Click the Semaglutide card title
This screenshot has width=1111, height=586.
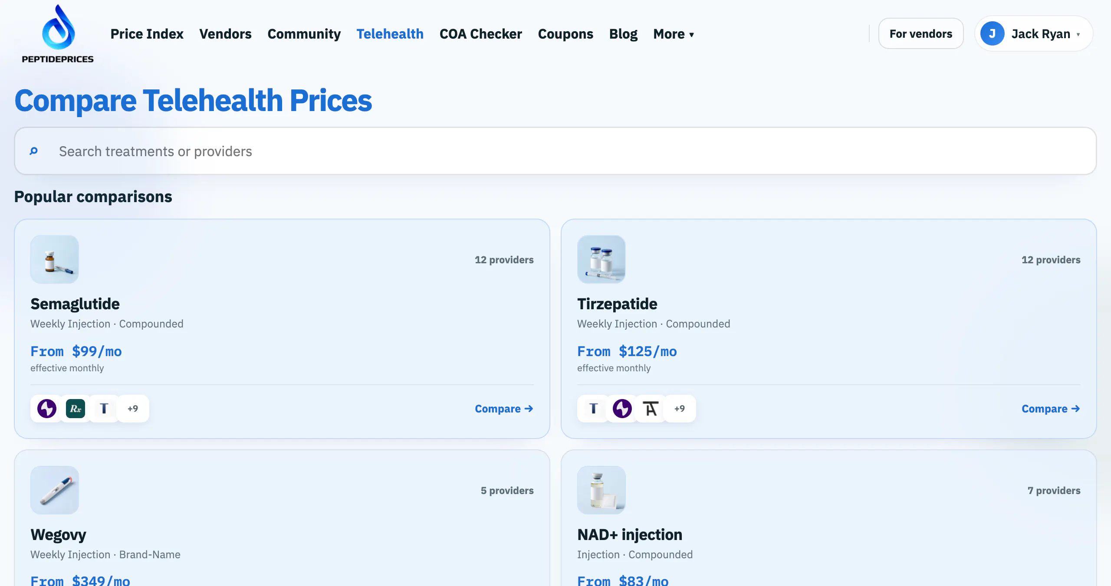click(75, 304)
